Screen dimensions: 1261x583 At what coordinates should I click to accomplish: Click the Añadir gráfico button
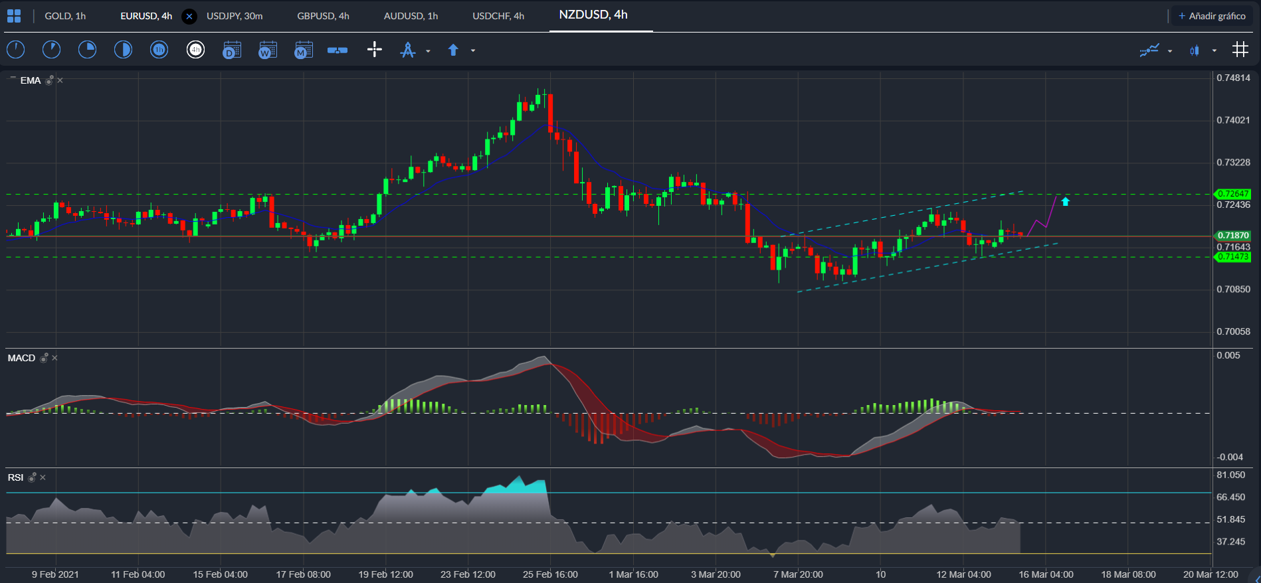[1212, 16]
